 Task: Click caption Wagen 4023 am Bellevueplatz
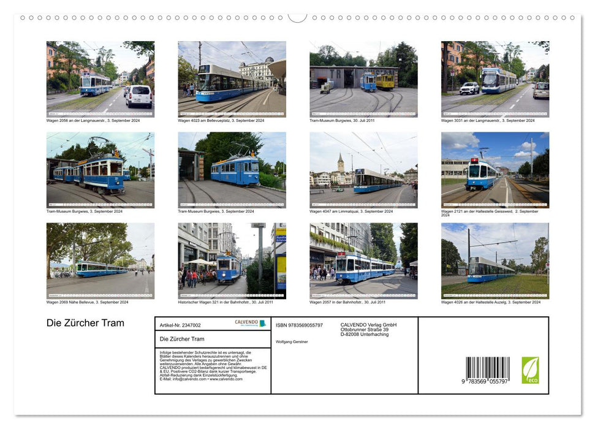point(221,121)
